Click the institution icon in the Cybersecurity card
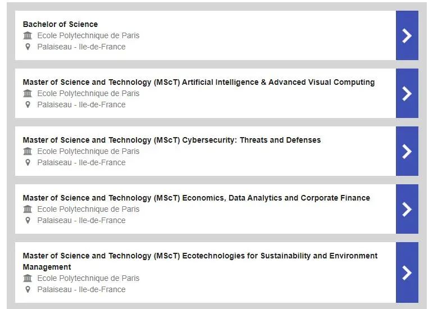Image resolution: width=433 pixels, height=309 pixels. coord(28,151)
